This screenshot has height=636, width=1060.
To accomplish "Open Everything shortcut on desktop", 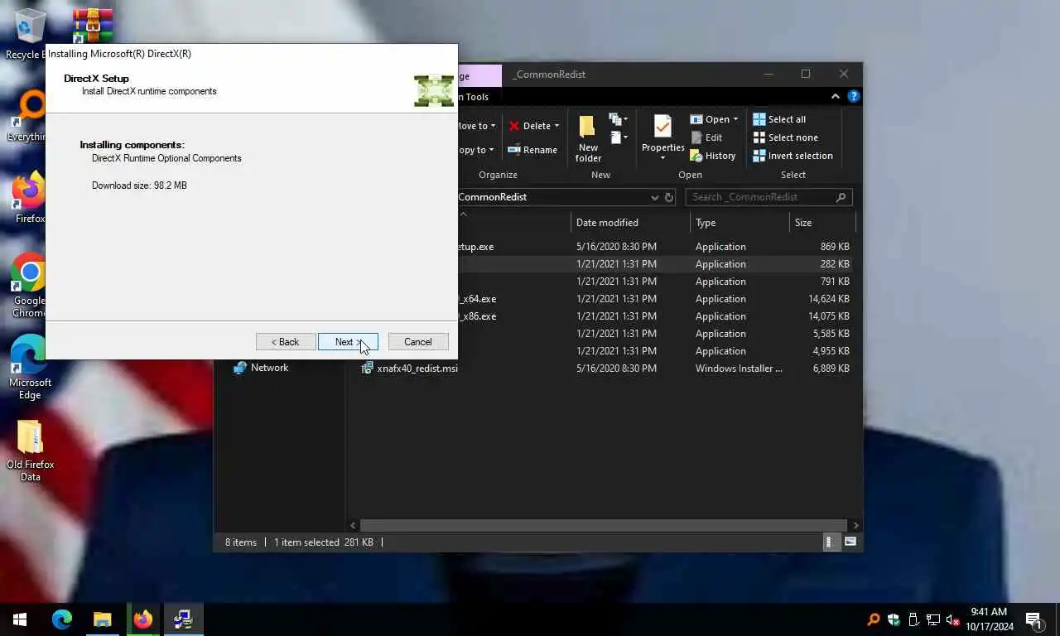I will 30,118.
